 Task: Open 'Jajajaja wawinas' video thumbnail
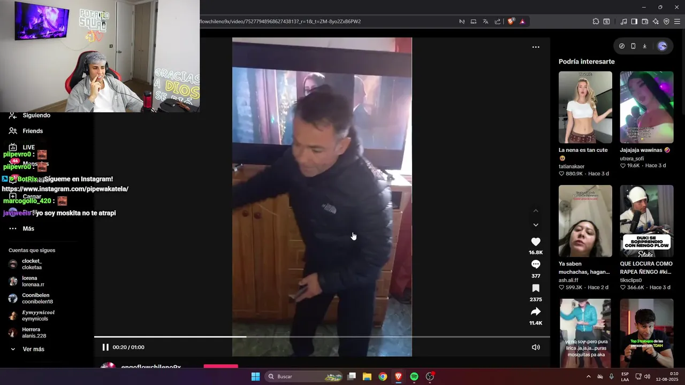pos(646,107)
